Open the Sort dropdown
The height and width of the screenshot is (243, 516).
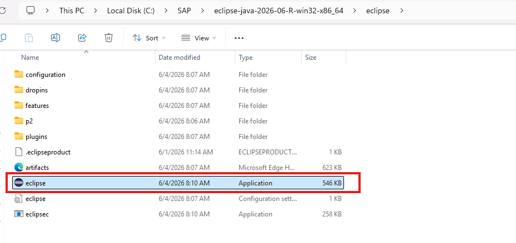[x=149, y=38]
